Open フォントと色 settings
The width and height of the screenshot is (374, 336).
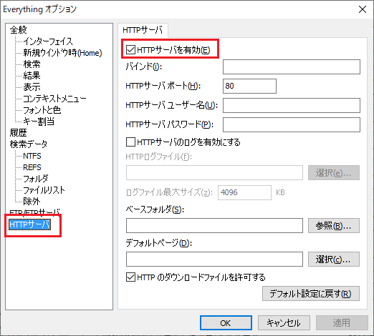42,110
